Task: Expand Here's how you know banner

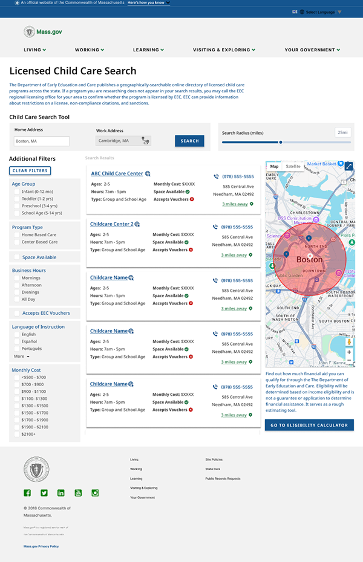Action: point(148,2)
